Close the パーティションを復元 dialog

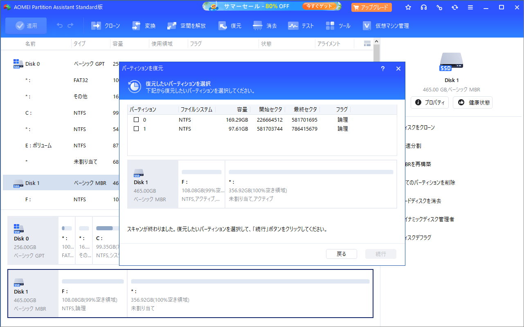[398, 69]
